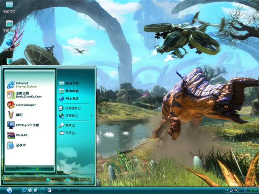Click third quick launch icon on taskbar
This screenshot has height=194, width=259.
[36, 190]
